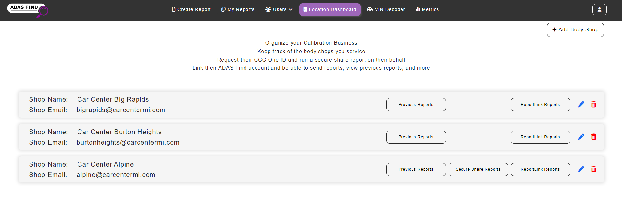Edit Car Center Burton Heights shop
Viewport: 622px width, 197px height.
(x=581, y=137)
